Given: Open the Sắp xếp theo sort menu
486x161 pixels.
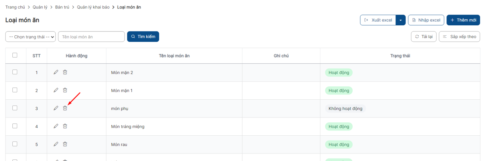Looking at the screenshot, I should coord(459,37).
